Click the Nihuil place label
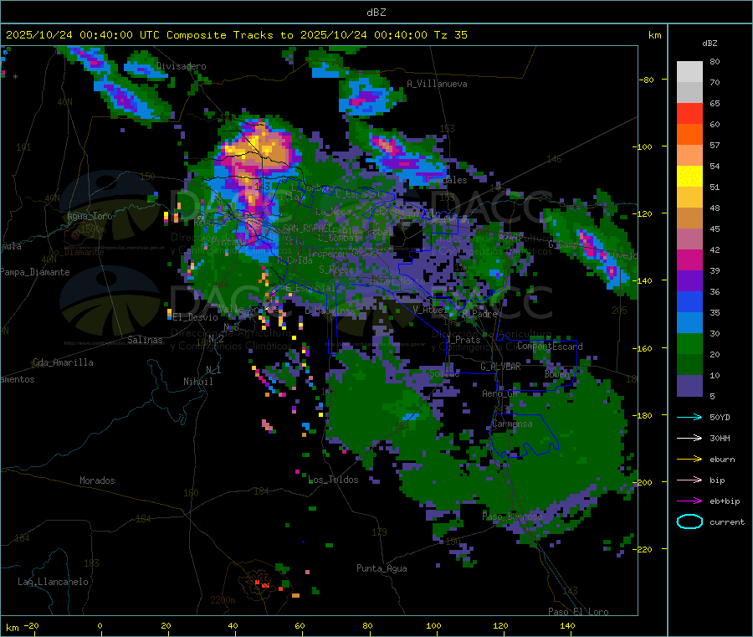 click(x=198, y=382)
